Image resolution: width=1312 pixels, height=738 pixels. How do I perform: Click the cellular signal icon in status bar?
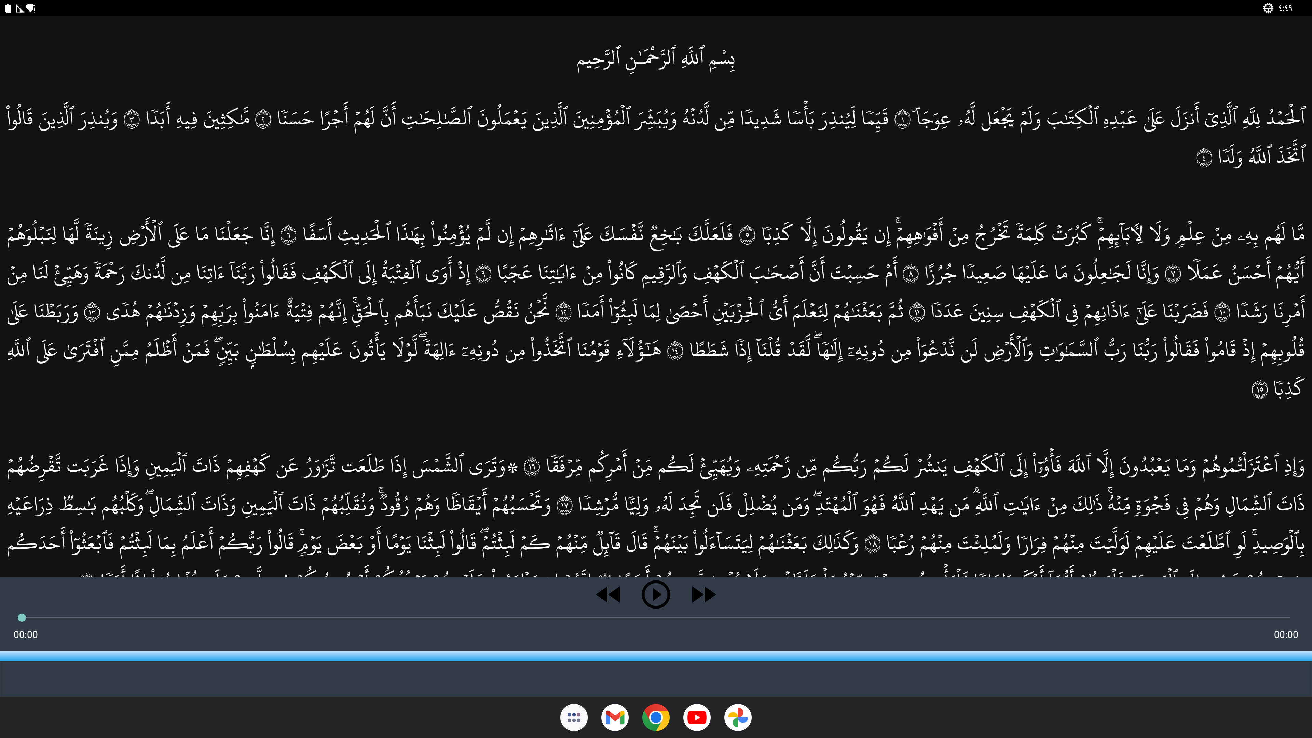coord(19,8)
